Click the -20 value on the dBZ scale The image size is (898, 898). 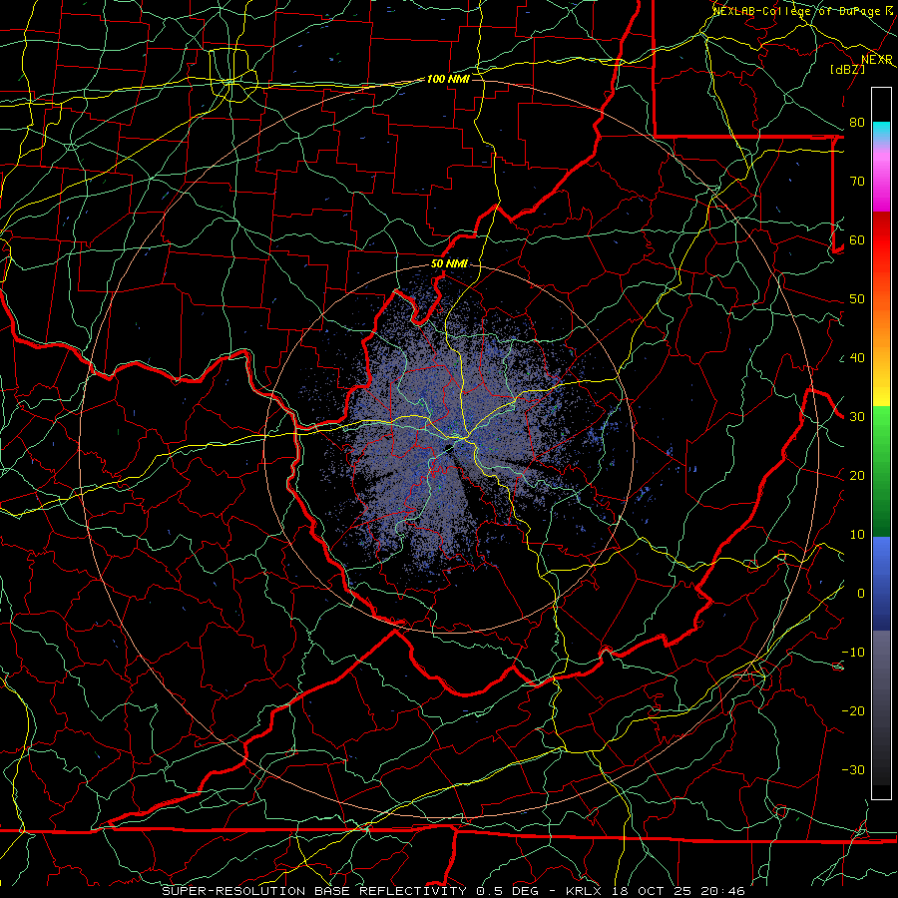coord(853,711)
